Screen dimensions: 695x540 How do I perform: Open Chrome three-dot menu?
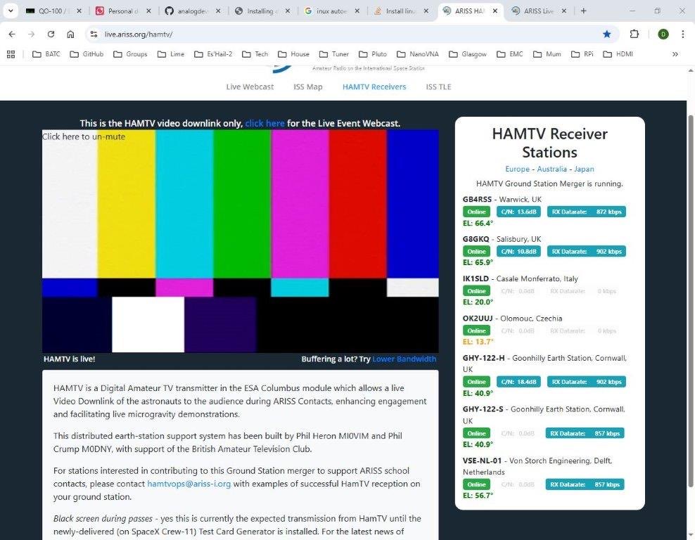tap(682, 34)
